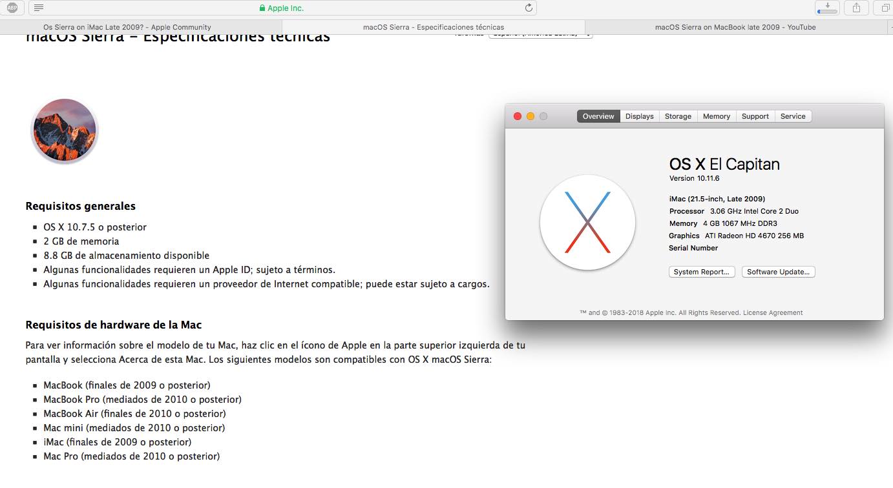This screenshot has height=488, width=893.
Task: Click the MacBook Pro (mediados de 2010) item
Action: pos(143,400)
